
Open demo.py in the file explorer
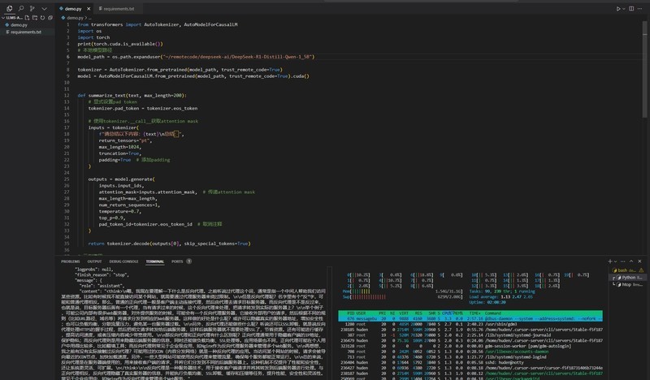pos(18,24)
